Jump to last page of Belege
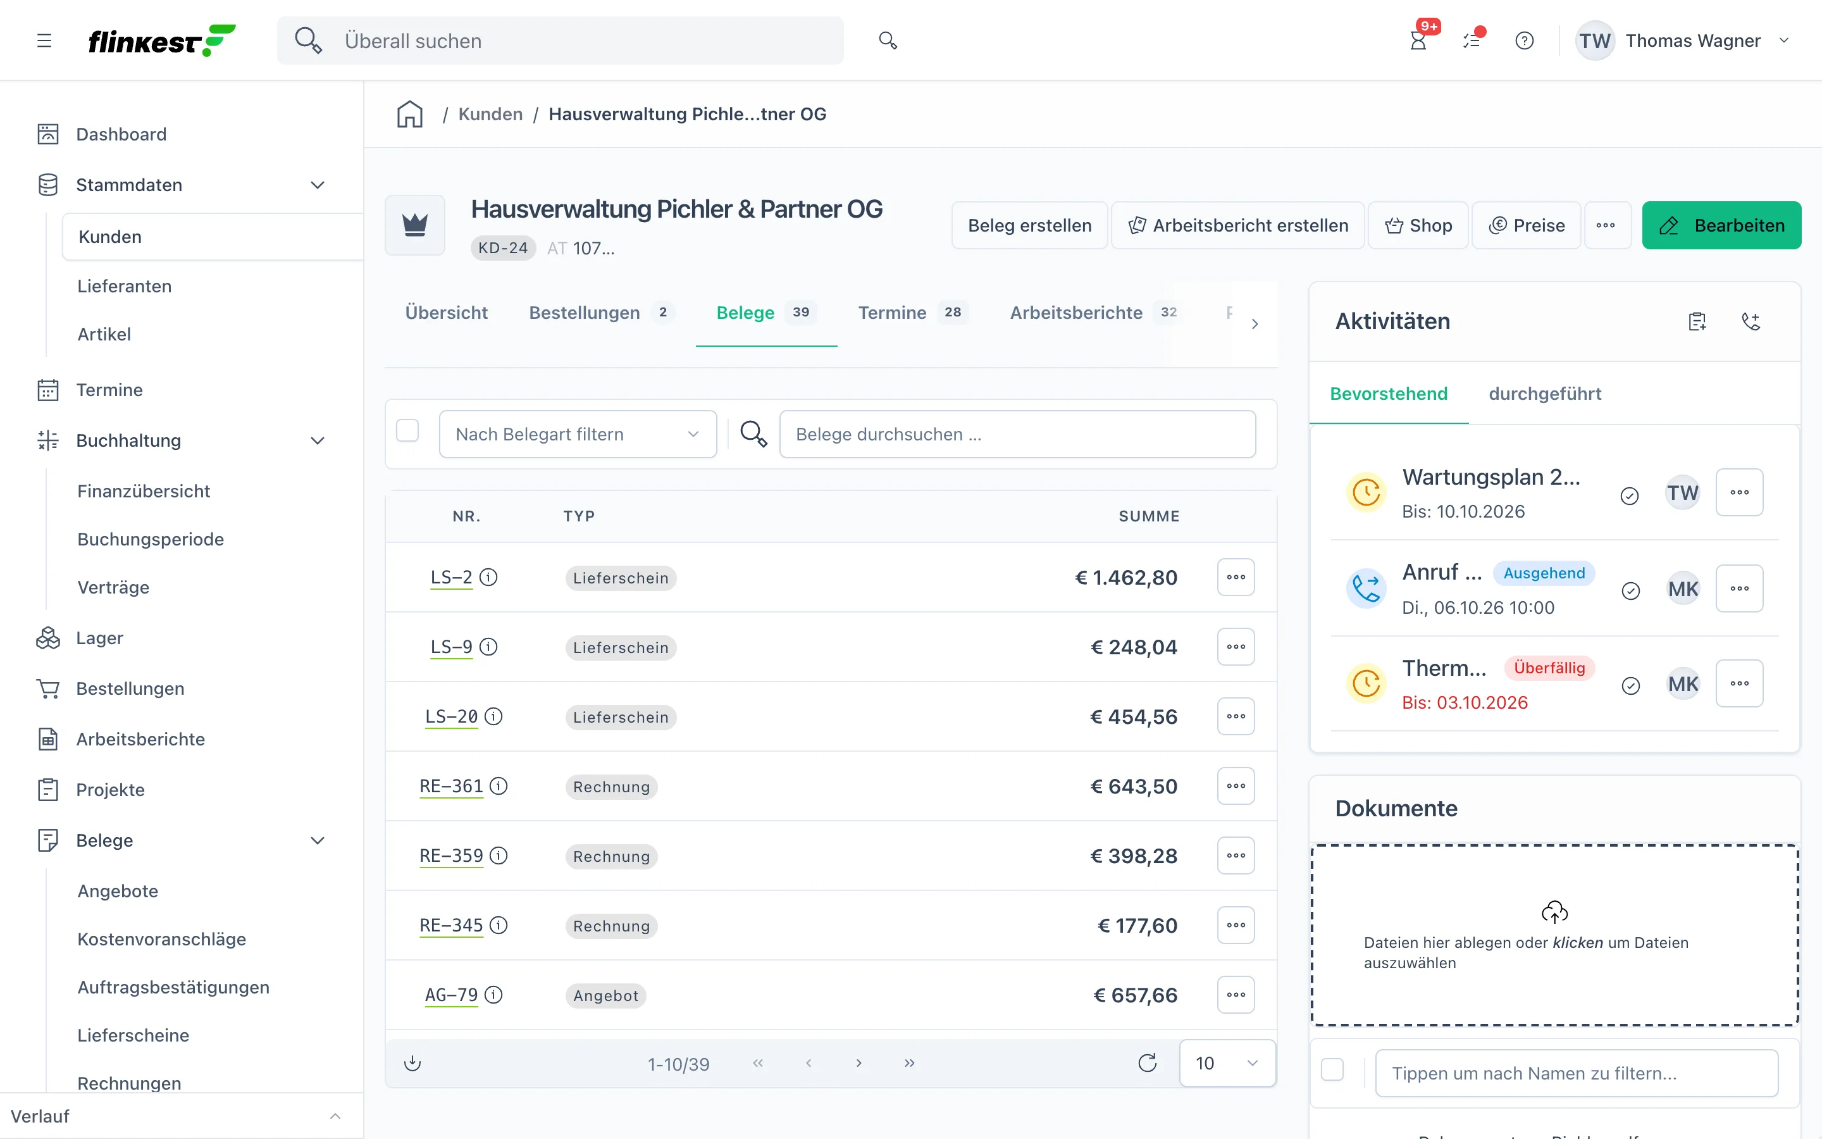The image size is (1822, 1139). tap(910, 1063)
